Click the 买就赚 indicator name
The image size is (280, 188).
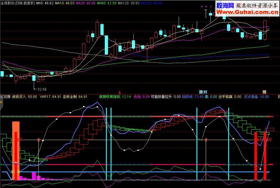[5, 97]
